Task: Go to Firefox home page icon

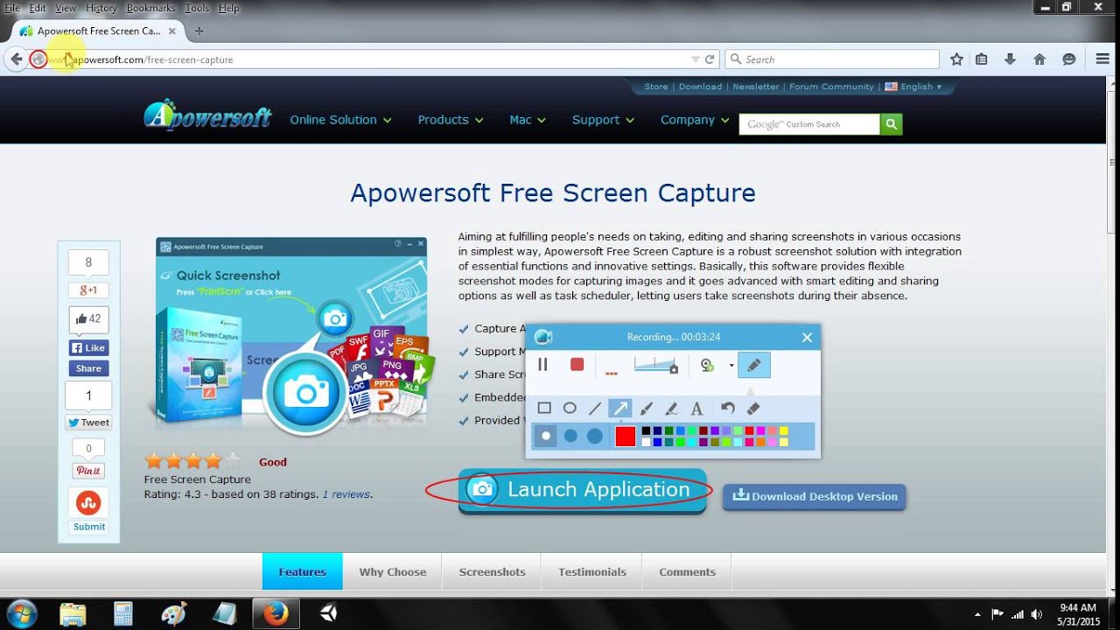Action: click(1039, 59)
